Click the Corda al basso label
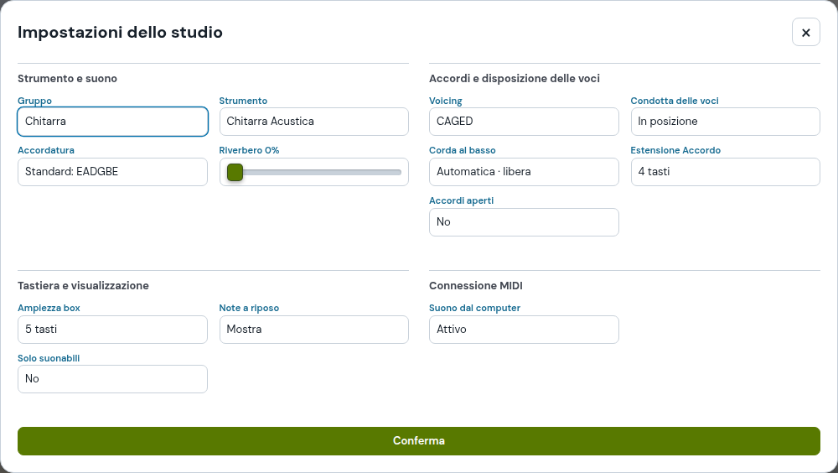Image resolution: width=838 pixels, height=473 pixels. tap(463, 150)
